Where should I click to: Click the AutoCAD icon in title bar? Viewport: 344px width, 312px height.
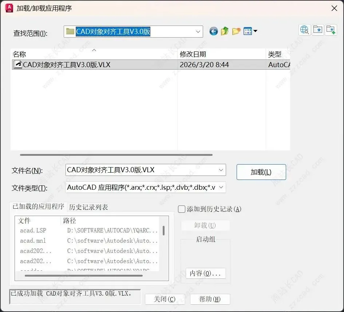9,8
